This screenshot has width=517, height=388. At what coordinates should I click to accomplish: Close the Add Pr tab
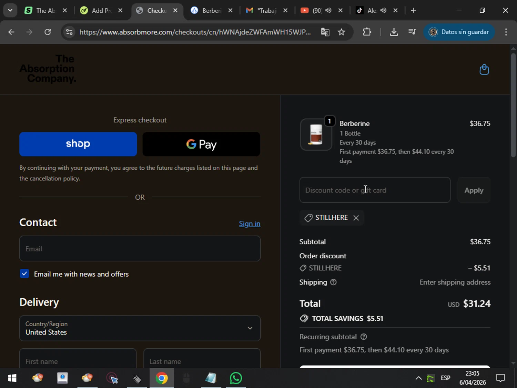point(120,10)
